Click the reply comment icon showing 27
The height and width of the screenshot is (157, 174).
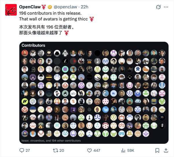pyautogui.click(x=22, y=150)
